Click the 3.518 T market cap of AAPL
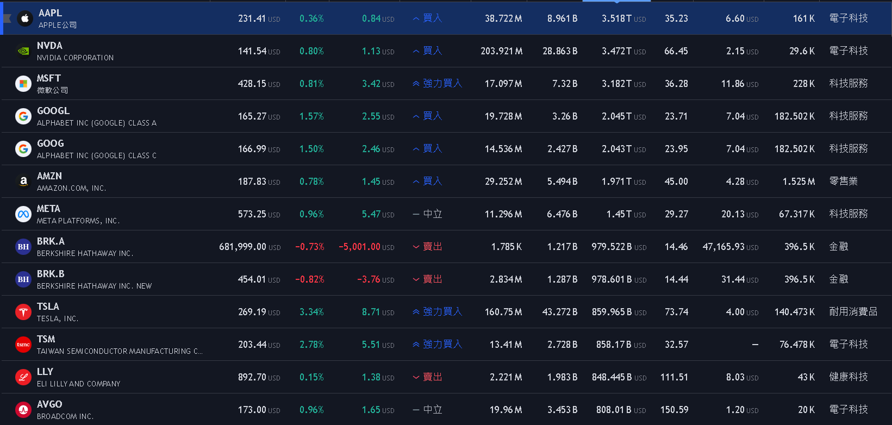The height and width of the screenshot is (425, 892). [x=624, y=18]
